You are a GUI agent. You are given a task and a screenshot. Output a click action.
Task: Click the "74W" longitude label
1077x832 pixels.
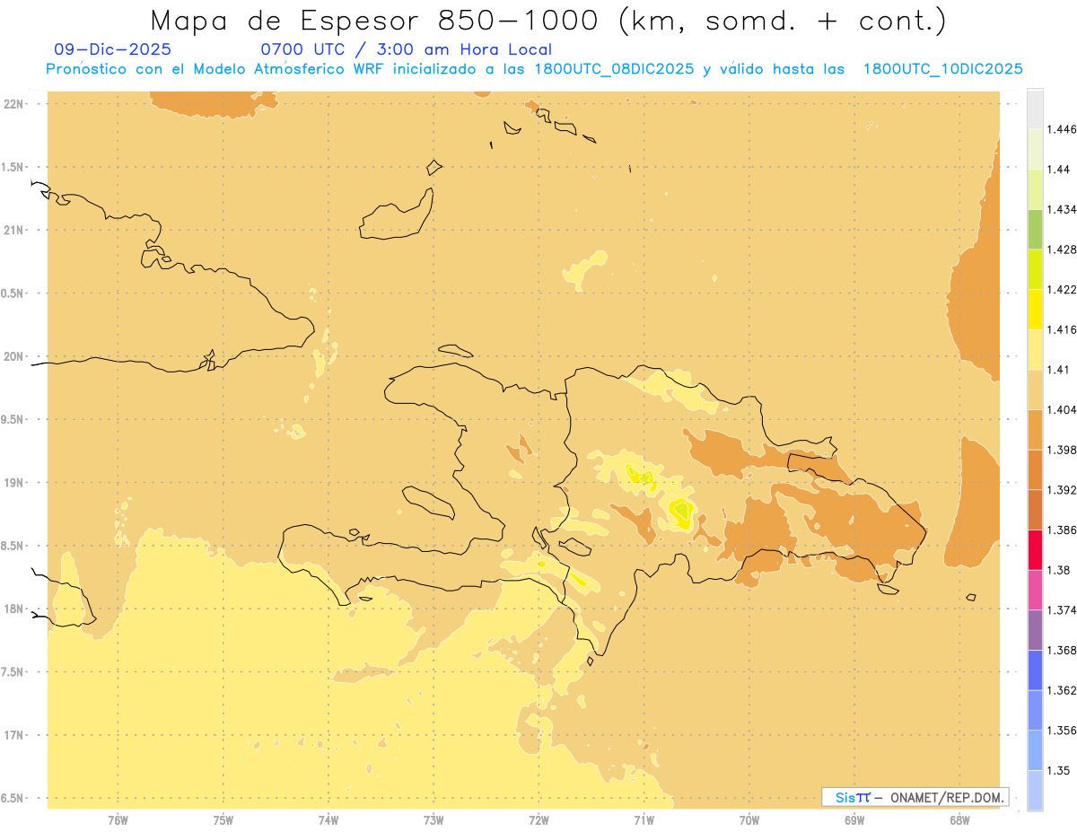click(x=328, y=820)
